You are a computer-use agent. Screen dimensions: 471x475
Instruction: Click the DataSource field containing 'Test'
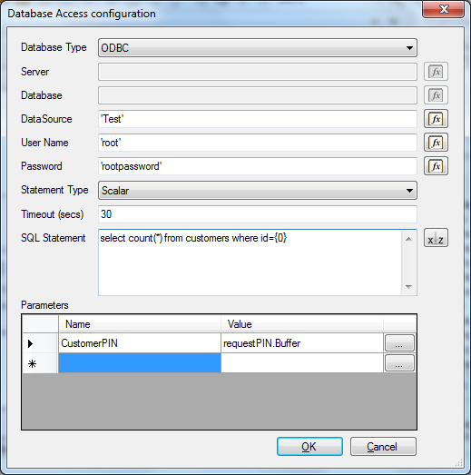(x=258, y=119)
